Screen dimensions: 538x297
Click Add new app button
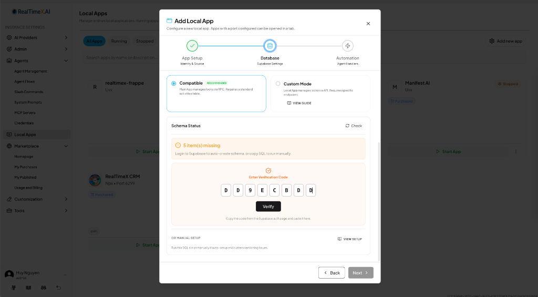pyautogui.click(x=505, y=41)
